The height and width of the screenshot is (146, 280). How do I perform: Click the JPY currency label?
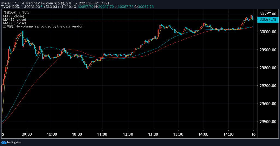pos(268,13)
